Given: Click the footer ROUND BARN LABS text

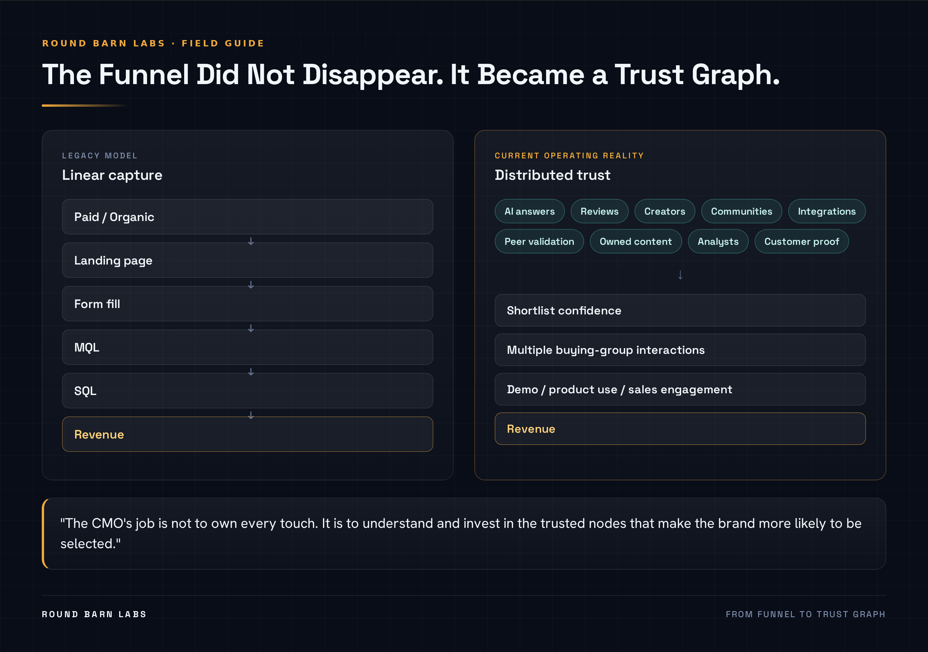Looking at the screenshot, I should [94, 614].
